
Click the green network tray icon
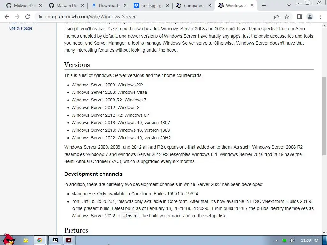point(285,241)
